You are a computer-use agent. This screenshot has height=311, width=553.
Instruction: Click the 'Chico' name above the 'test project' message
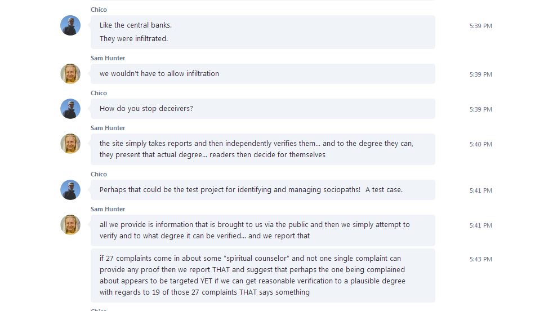pyautogui.click(x=99, y=174)
